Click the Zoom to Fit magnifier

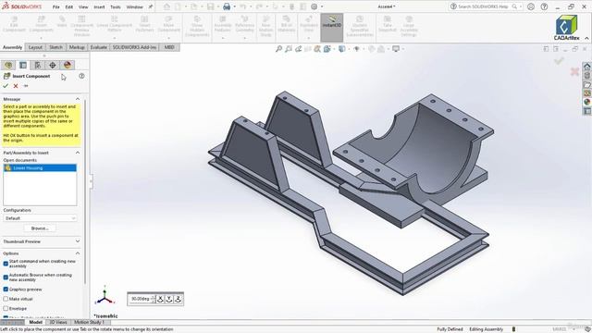(278, 49)
